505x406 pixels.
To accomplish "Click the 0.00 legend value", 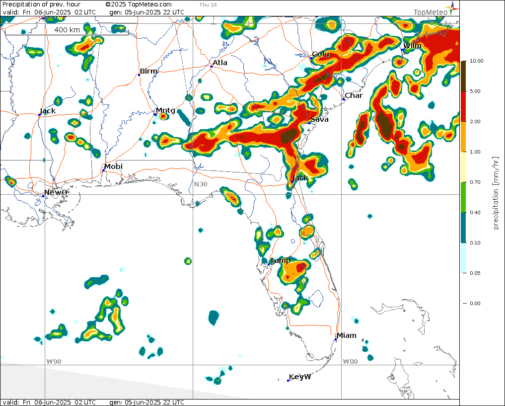I will click(x=475, y=303).
